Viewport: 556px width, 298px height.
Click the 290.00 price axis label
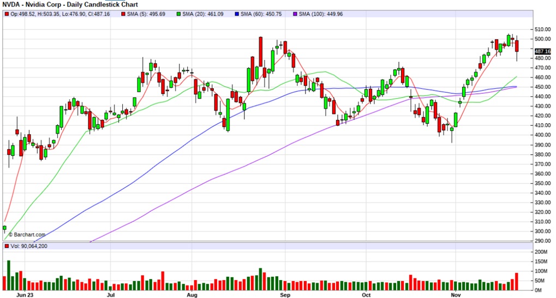[542, 241]
